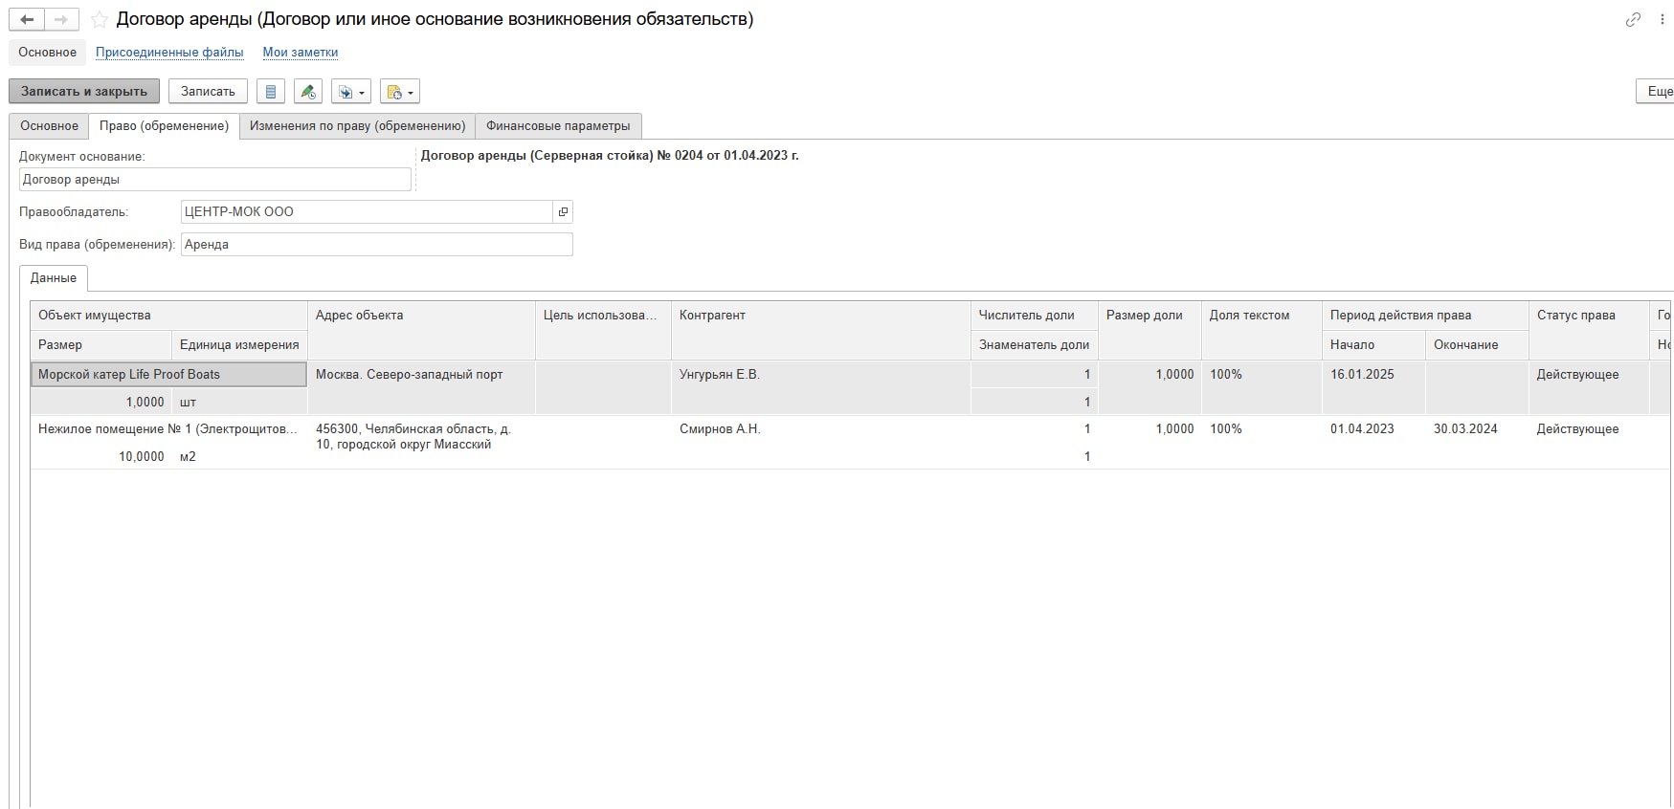Select the Право (обременение) tab
Image resolution: width=1674 pixels, height=809 pixels.
[x=164, y=126]
